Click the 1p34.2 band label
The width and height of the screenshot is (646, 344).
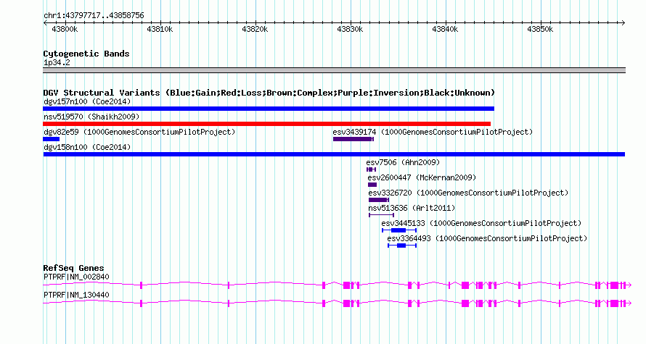click(x=57, y=62)
